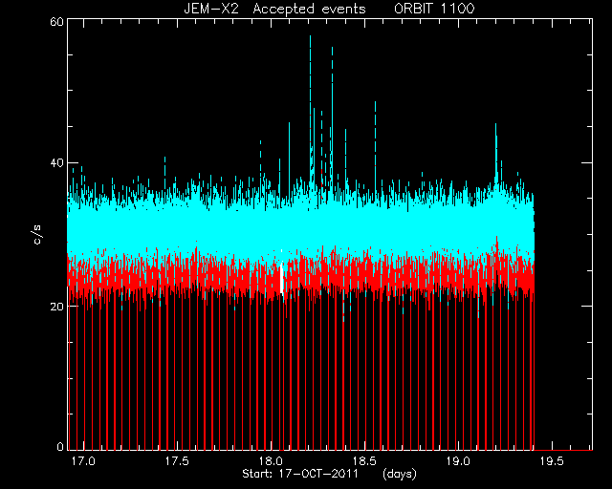Click the 17.0 x-axis tick label
The height and width of the screenshot is (489, 612).
83,461
